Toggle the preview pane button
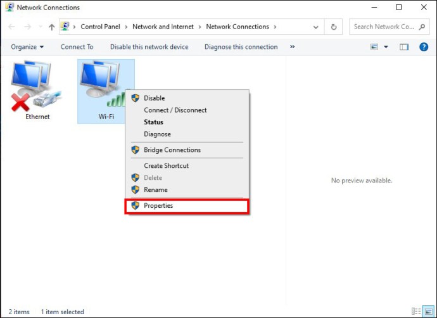This screenshot has width=437, height=318. tap(404, 47)
